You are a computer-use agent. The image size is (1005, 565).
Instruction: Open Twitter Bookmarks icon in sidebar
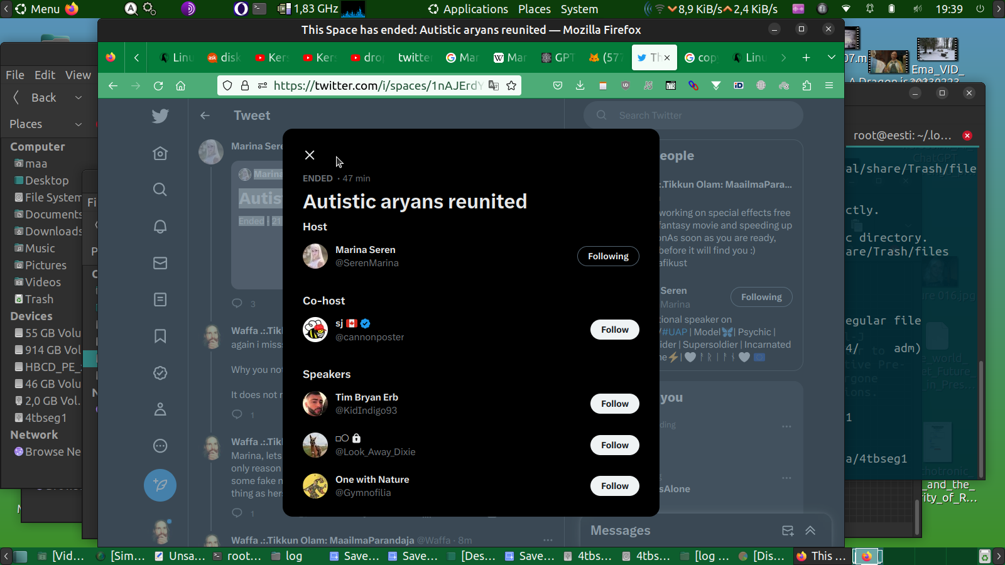coord(160,336)
